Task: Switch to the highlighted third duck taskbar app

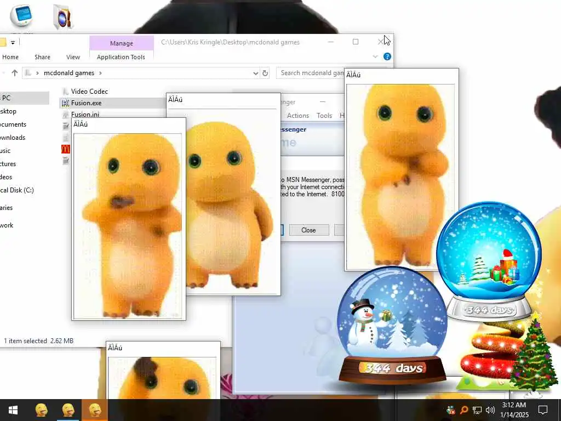Action: (95, 410)
